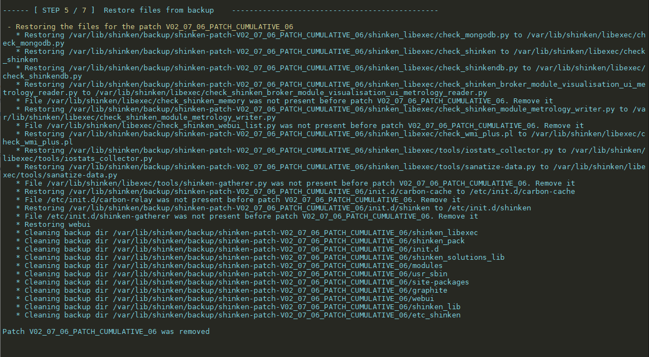Click the cleaning line ending in shinken_lib
This screenshot has height=357, width=649.
pyautogui.click(x=238, y=307)
